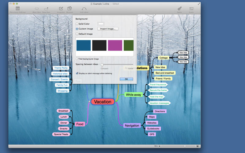Click the Spacing between ideas slider
The image size is (245, 153).
[102, 65]
